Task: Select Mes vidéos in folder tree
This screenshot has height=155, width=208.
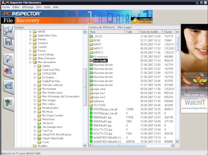Action: point(49,104)
